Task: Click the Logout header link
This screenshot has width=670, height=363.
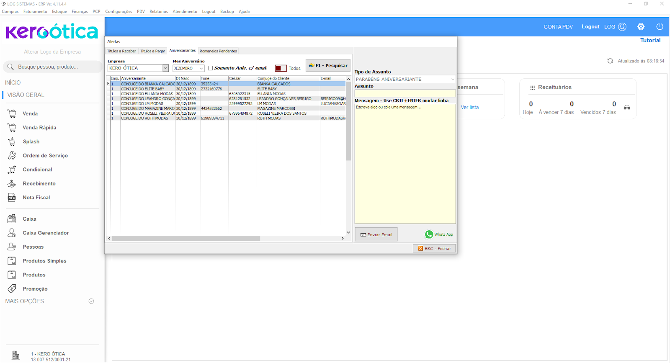Action: [x=590, y=27]
